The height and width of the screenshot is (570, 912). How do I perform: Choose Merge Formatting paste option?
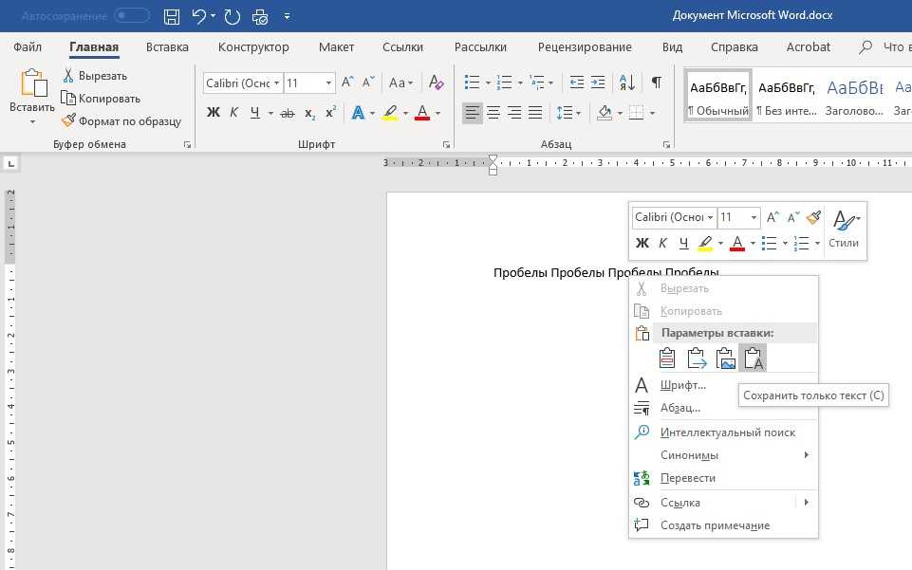(x=697, y=359)
